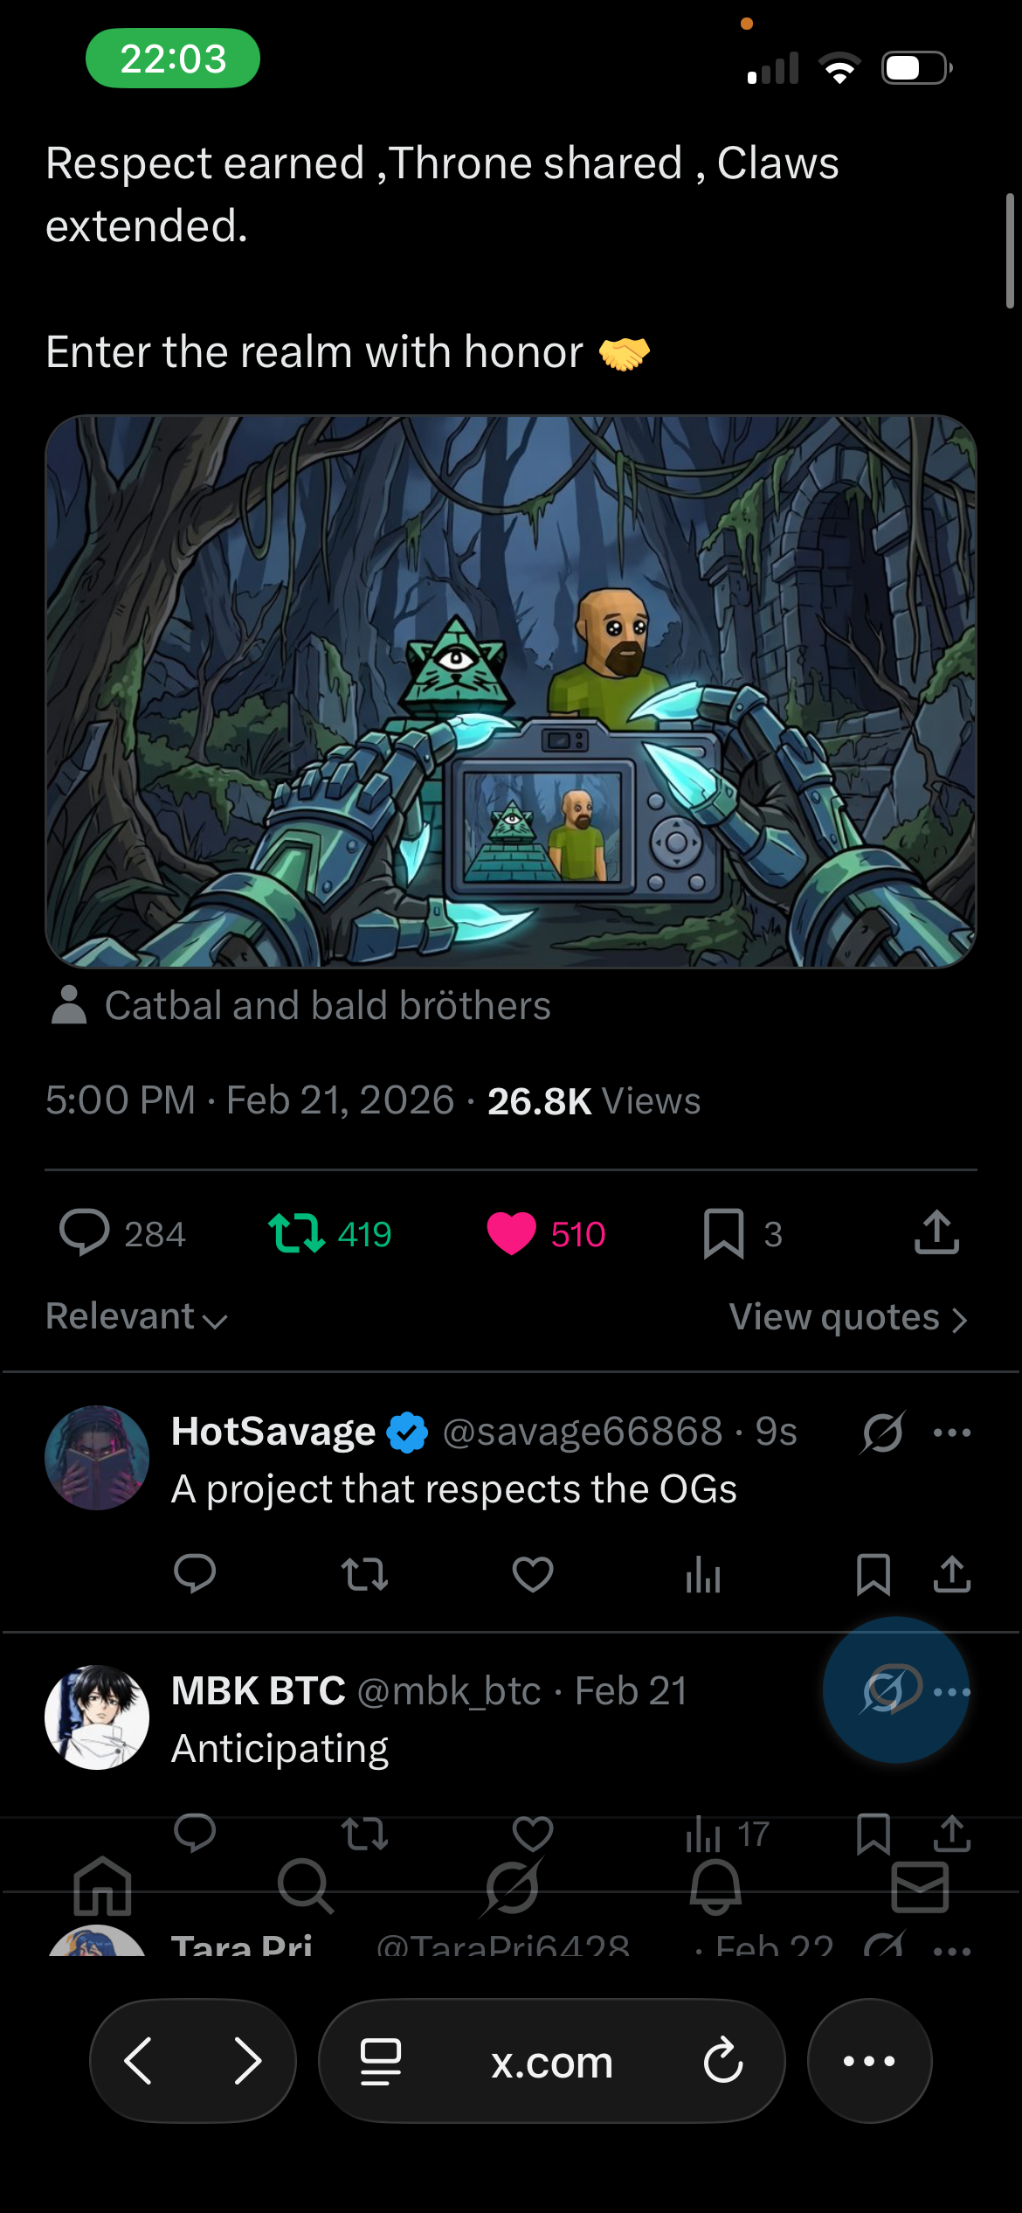Open the more options on HotSavage's reply
The width and height of the screenshot is (1022, 2213).
pos(951,1433)
